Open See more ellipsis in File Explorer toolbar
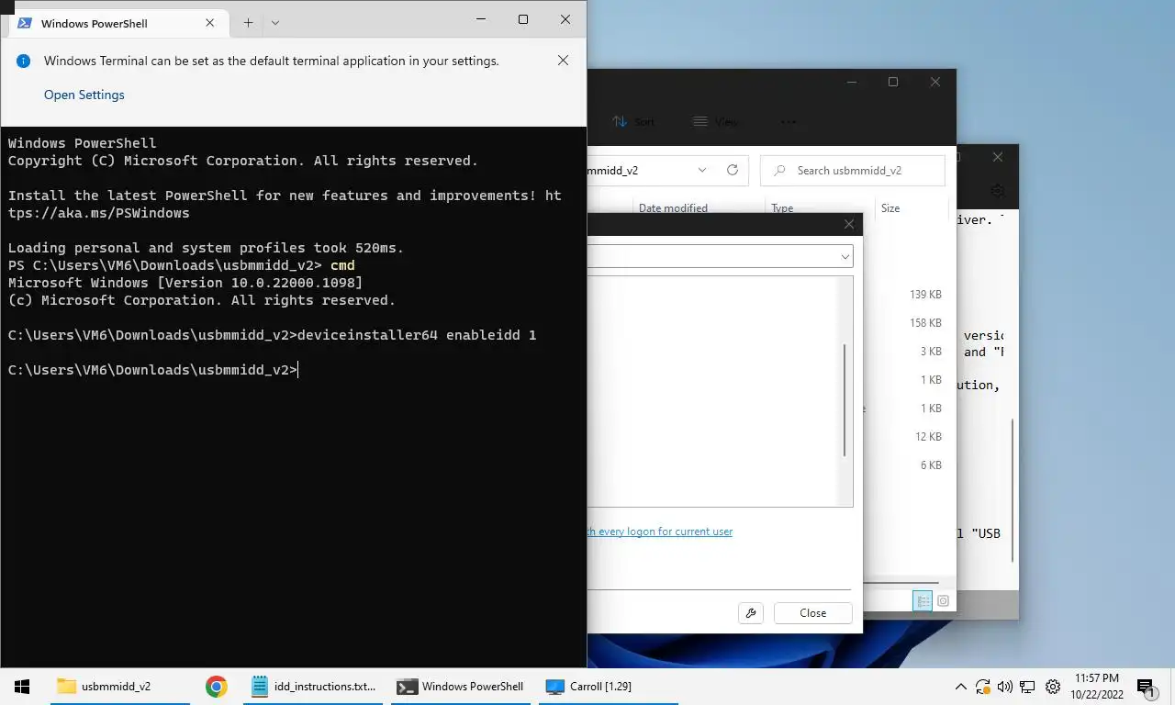 788,121
